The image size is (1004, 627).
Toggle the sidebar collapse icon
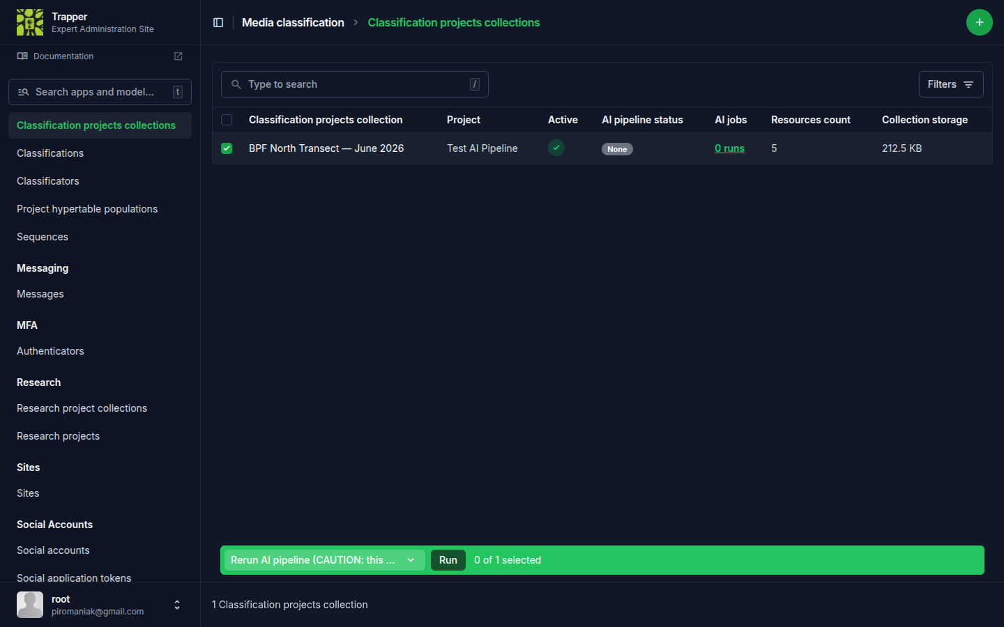218,22
